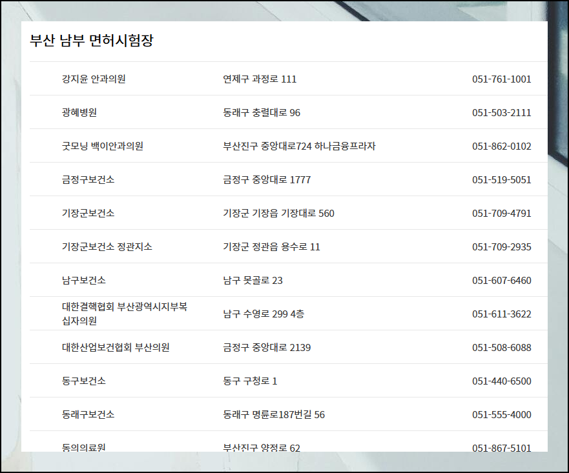Select the clinic name 굿모닝 백이안과의원

tap(102, 146)
